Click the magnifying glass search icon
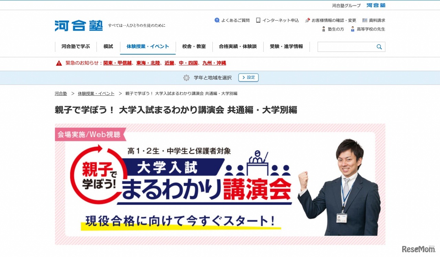 (379, 47)
